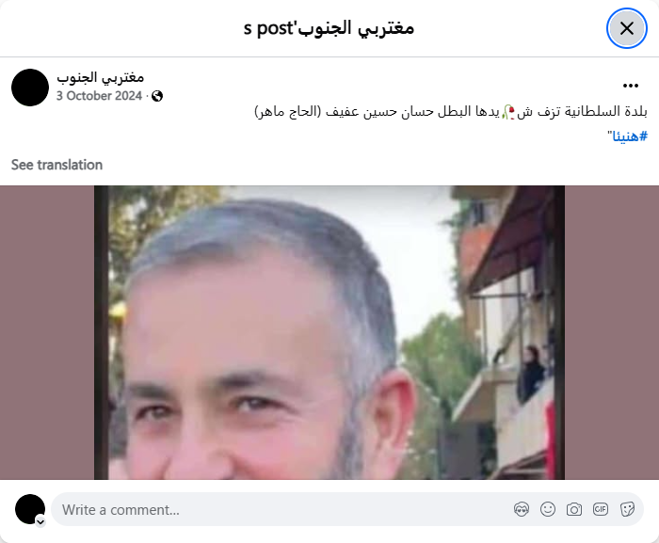Open the GIF picker in comment box
The width and height of the screenshot is (659, 543).
pos(601,509)
